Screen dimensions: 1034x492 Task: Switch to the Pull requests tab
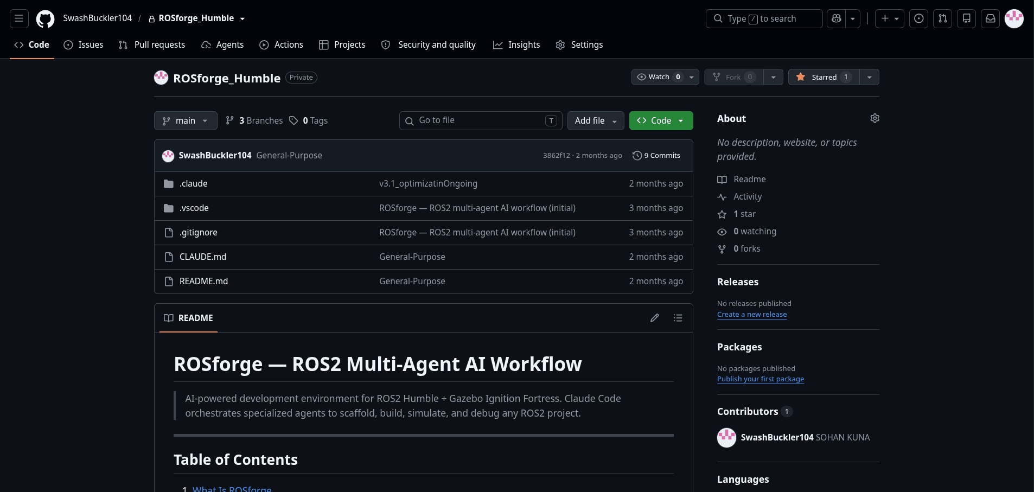click(152, 45)
